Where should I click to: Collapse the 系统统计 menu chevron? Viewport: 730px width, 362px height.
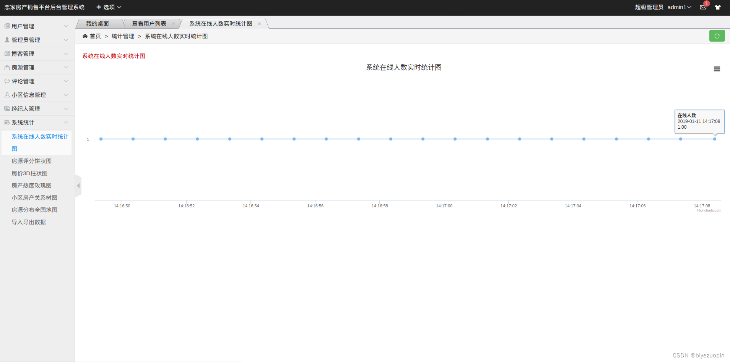(66, 122)
